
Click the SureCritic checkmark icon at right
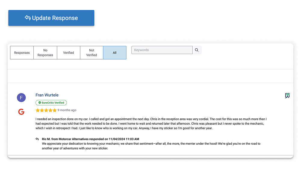coord(287,96)
